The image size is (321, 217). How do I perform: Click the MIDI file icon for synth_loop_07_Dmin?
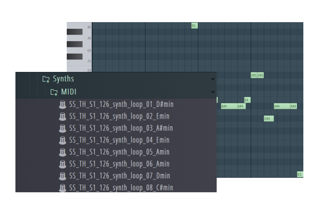[x=63, y=176]
